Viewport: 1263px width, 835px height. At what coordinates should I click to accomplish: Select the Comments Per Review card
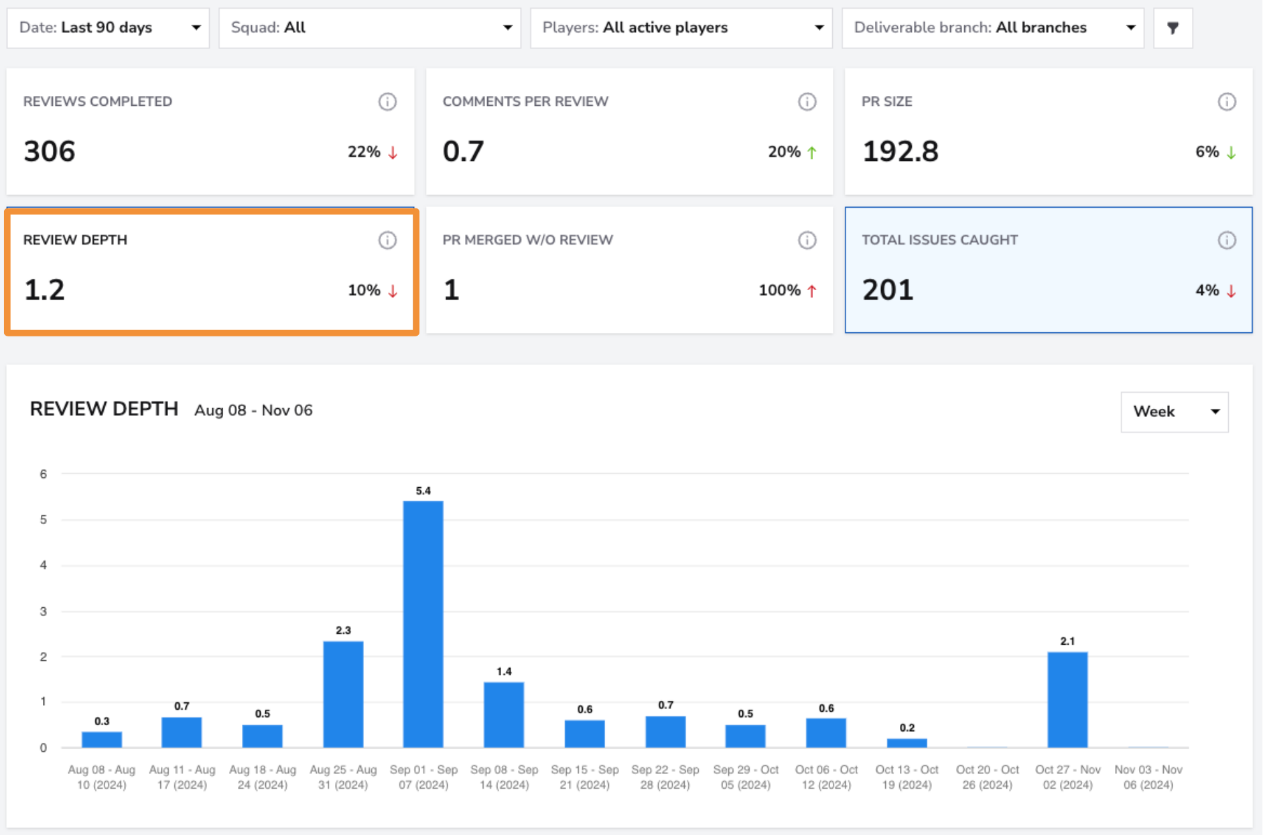629,131
